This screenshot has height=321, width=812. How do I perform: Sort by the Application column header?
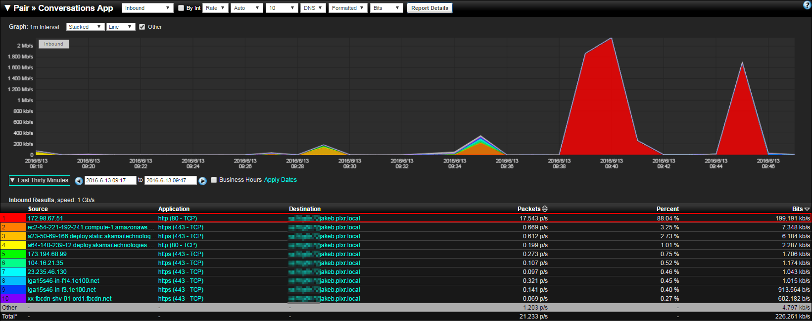(174, 209)
